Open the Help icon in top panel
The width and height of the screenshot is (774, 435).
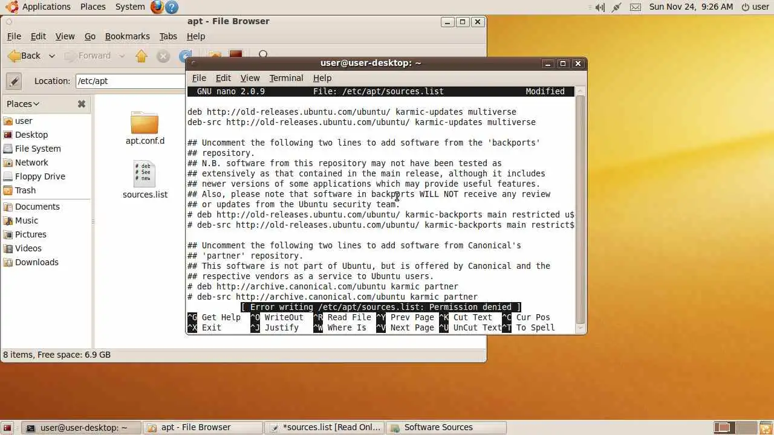(172, 7)
